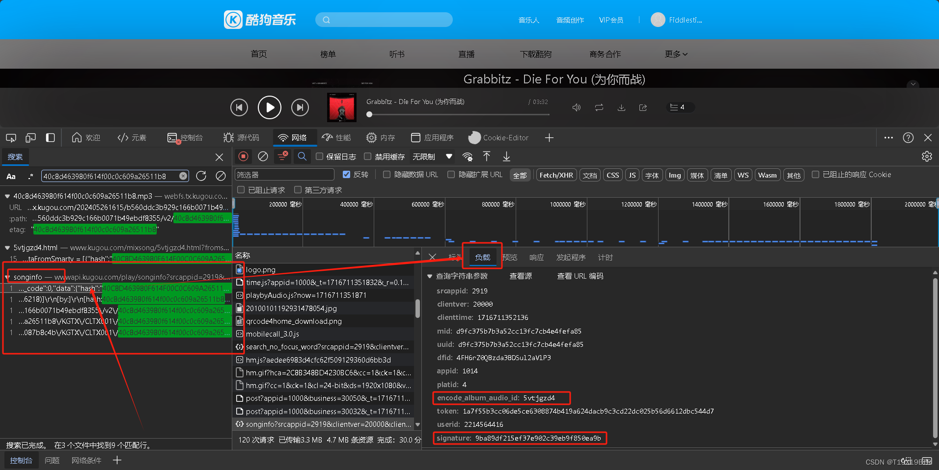The height and width of the screenshot is (470, 939).
Task: Collapse the 40c8d...mp3 search result
Action: [7, 196]
